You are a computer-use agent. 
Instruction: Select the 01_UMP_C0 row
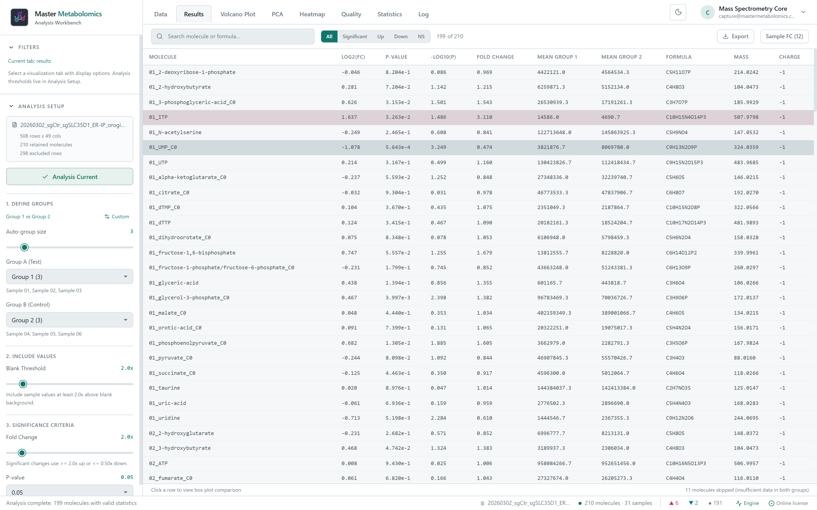(478, 147)
